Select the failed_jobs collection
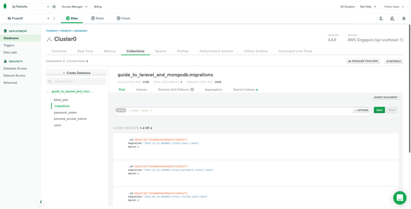The width and height of the screenshot is (411, 209). coord(61,100)
